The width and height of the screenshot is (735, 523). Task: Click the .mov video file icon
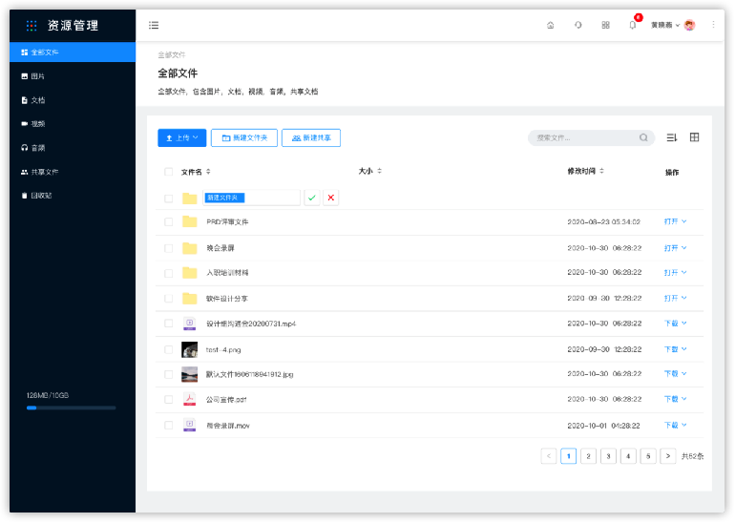[189, 425]
